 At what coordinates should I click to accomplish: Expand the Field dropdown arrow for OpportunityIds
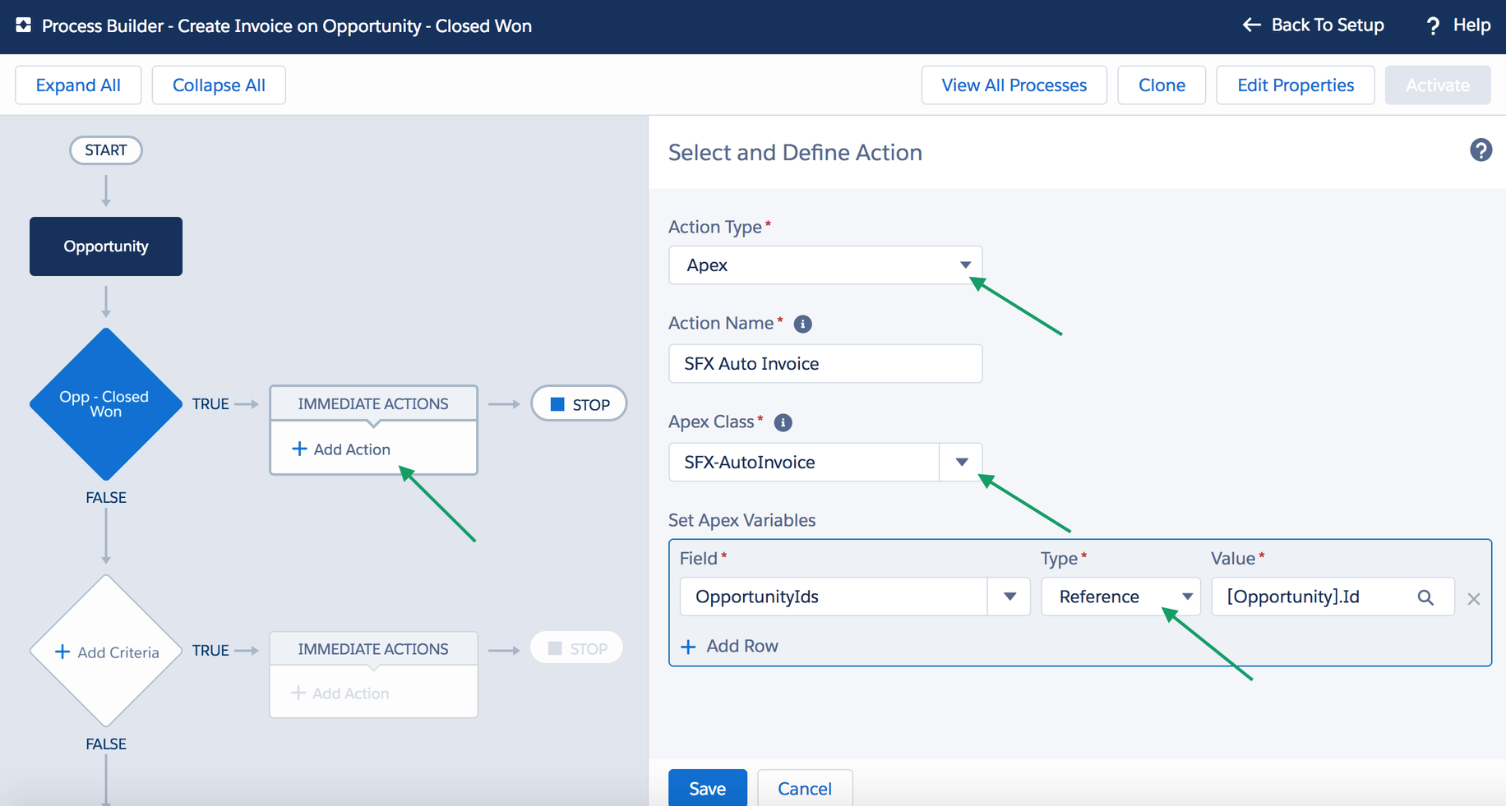[1009, 596]
